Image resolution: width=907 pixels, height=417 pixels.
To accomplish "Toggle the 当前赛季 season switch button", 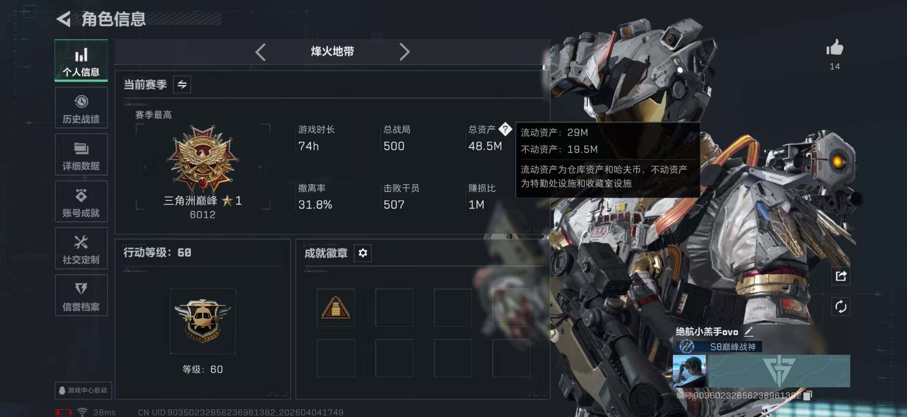I will pyautogui.click(x=182, y=84).
